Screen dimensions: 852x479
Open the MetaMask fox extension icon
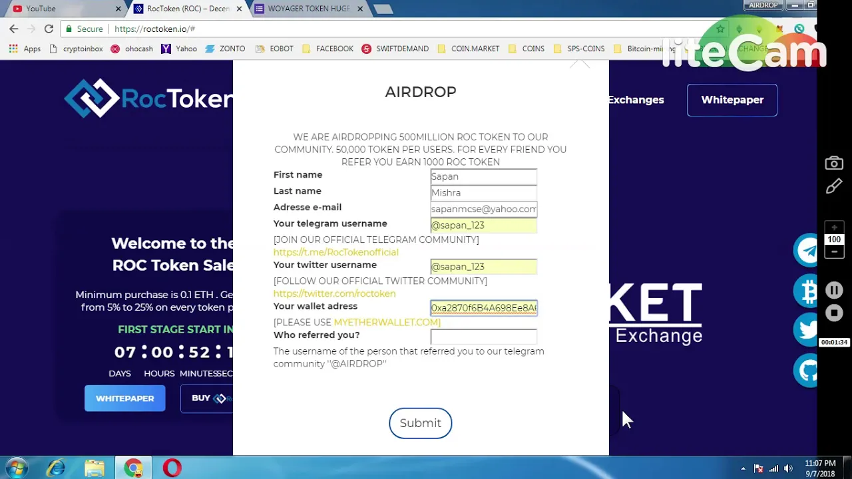click(779, 29)
